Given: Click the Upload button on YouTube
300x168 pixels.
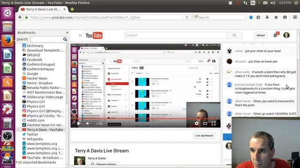Looking at the screenshot, I should [261, 35].
